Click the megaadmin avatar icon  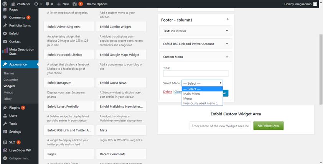315,4
